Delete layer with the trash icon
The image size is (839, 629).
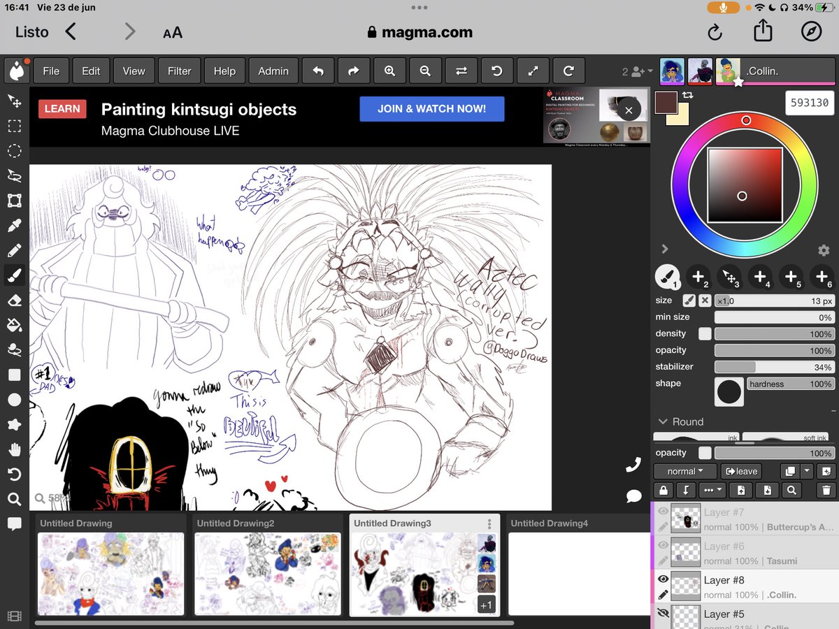pos(826,491)
